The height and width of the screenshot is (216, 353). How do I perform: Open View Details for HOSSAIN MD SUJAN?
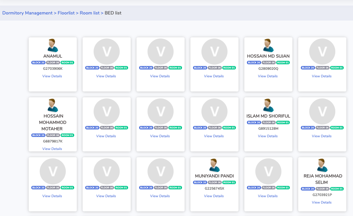tap(268, 76)
